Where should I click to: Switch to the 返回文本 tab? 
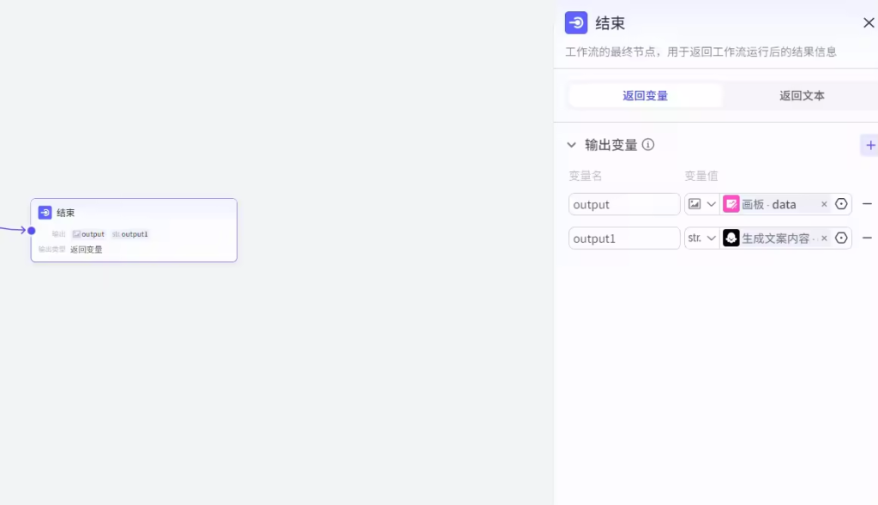pyautogui.click(x=802, y=96)
